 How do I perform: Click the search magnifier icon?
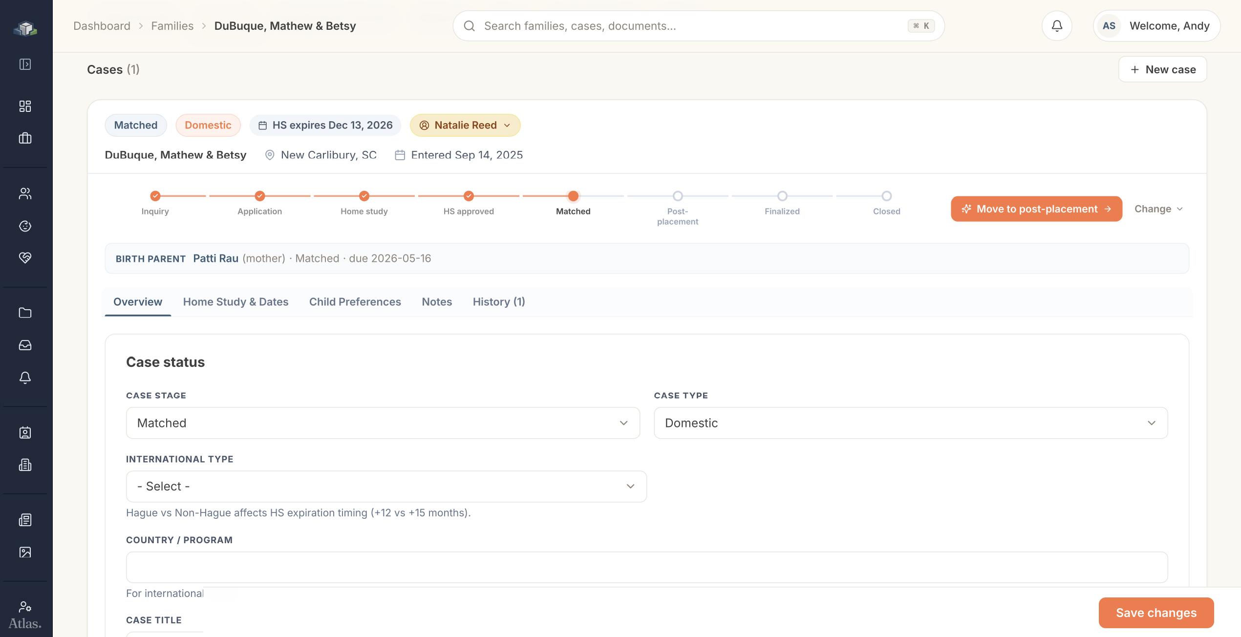[x=470, y=26]
